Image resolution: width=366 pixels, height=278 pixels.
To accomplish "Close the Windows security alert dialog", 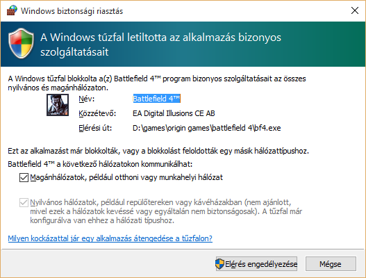I will point(355,10).
